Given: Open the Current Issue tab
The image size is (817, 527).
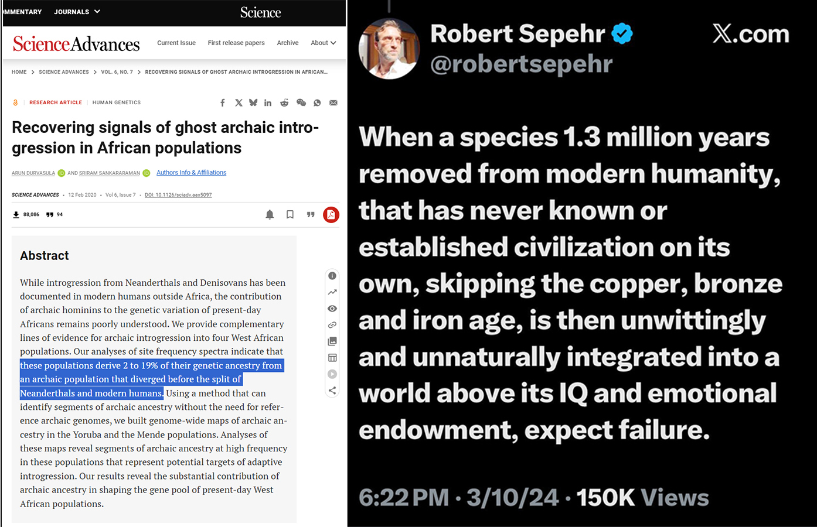Looking at the screenshot, I should click(x=176, y=43).
